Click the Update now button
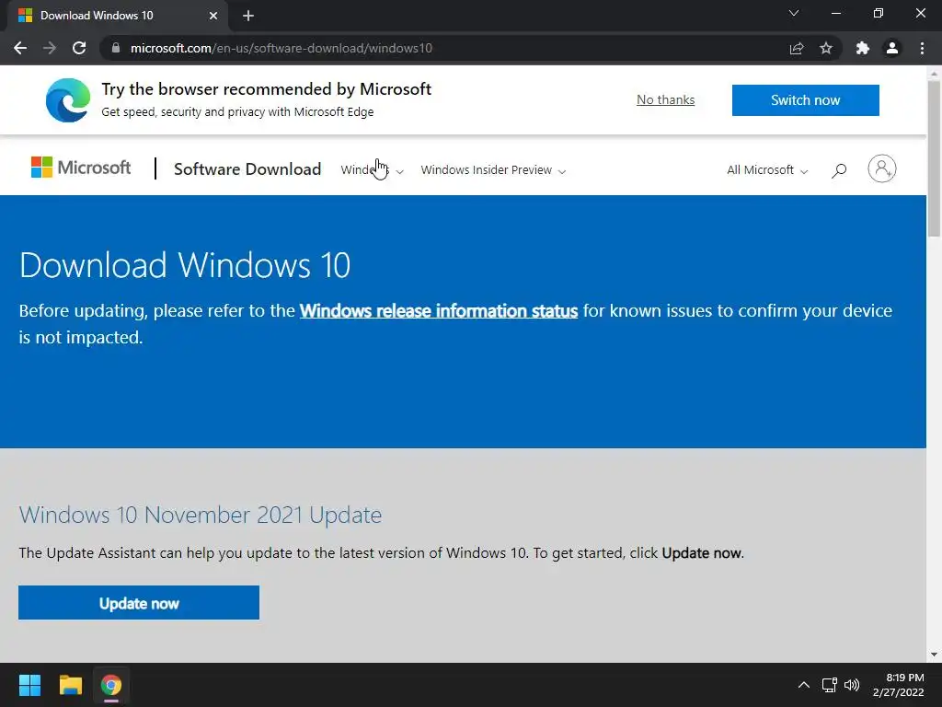This screenshot has height=707, width=942. [x=139, y=602]
